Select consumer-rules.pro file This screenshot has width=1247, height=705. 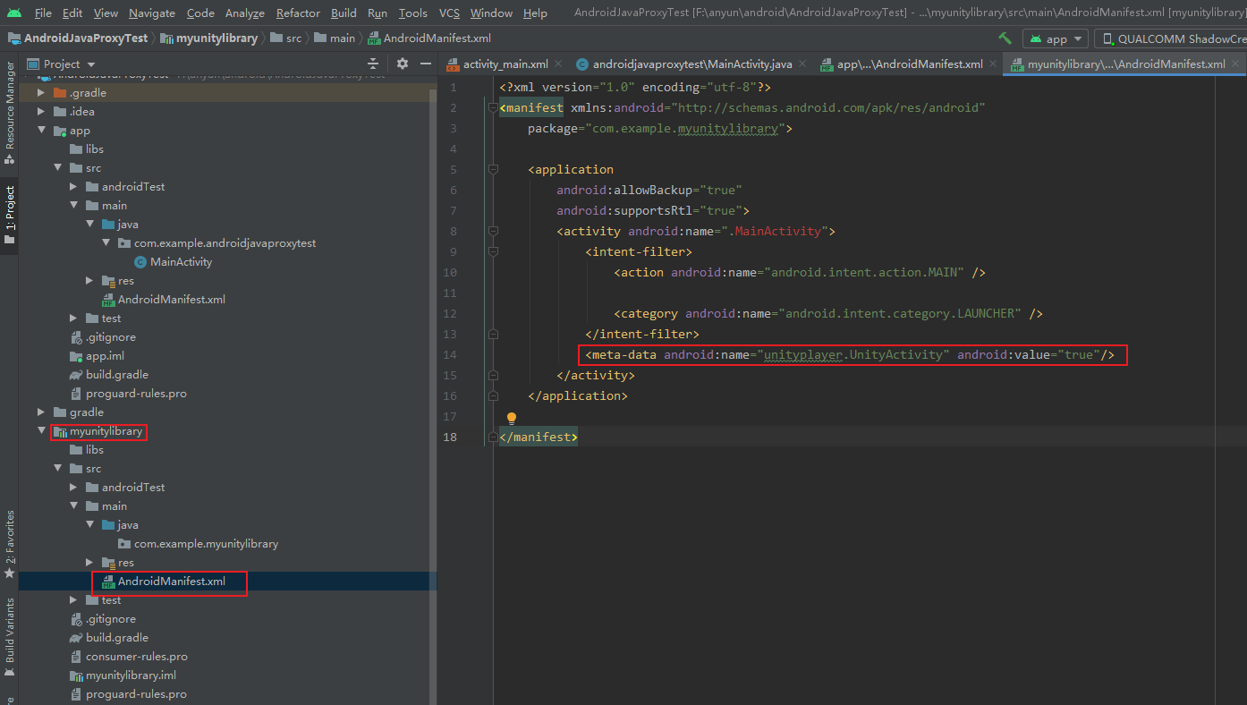click(136, 657)
